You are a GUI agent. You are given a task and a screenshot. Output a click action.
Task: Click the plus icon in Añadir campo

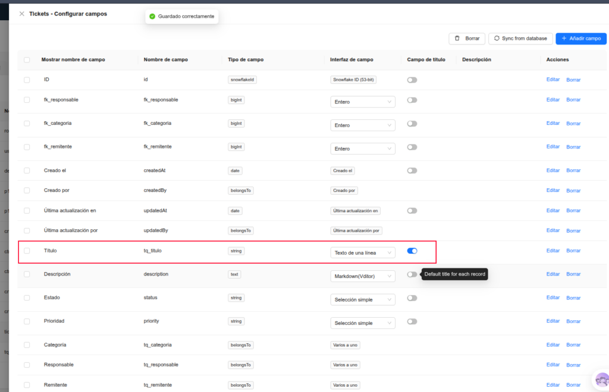point(564,39)
